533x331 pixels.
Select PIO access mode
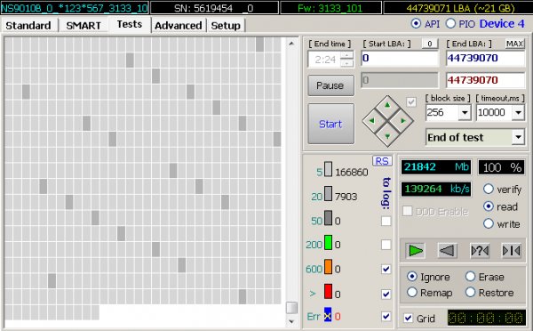450,23
